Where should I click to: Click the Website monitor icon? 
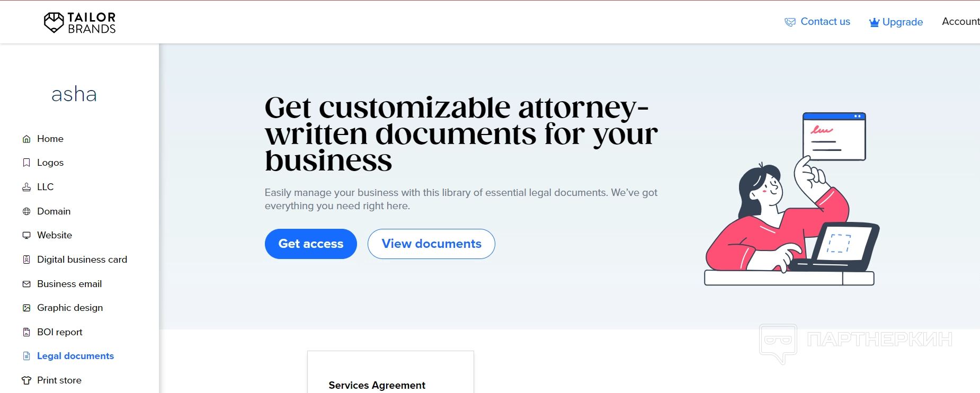coord(26,235)
